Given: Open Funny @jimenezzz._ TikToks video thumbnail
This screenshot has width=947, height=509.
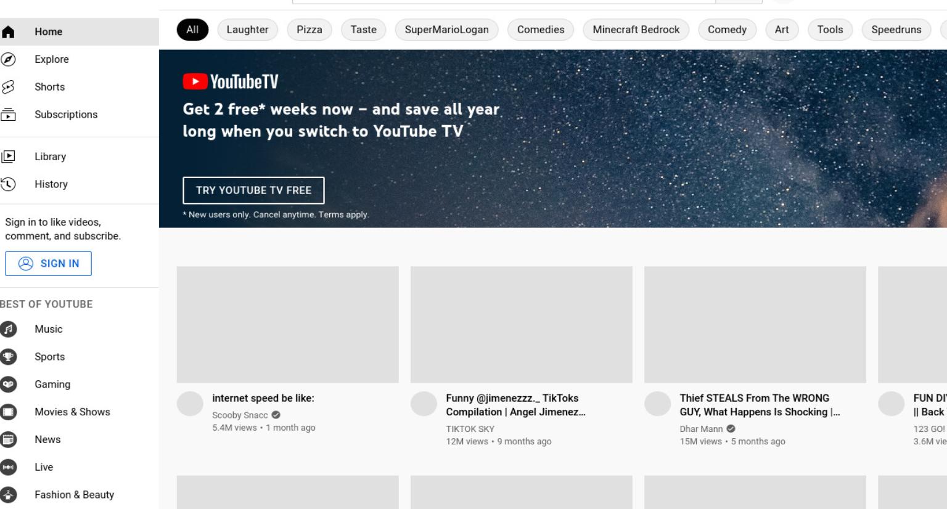Looking at the screenshot, I should (x=522, y=325).
